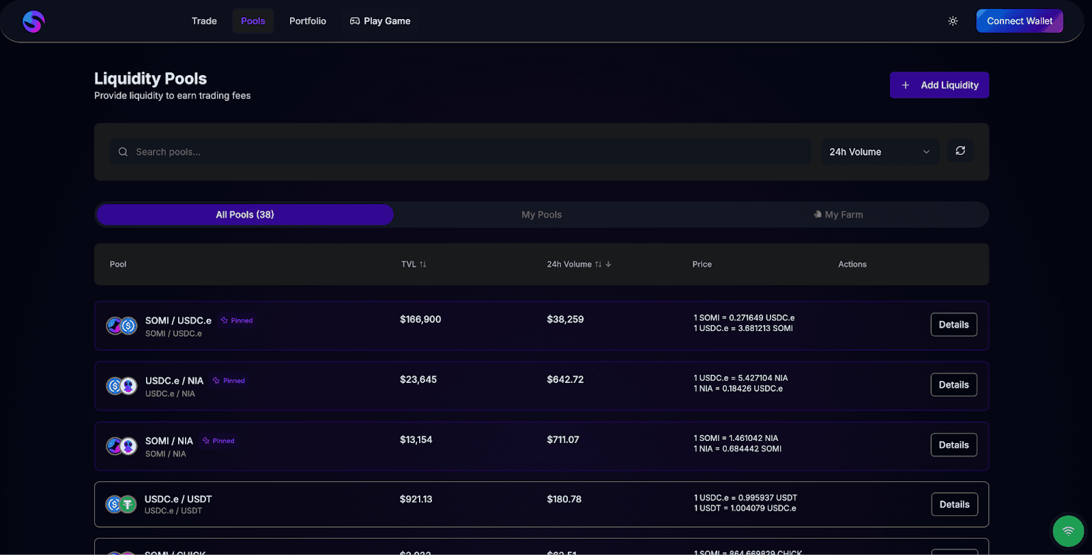Open Details for SOMI / USDC.e pool

(953, 325)
